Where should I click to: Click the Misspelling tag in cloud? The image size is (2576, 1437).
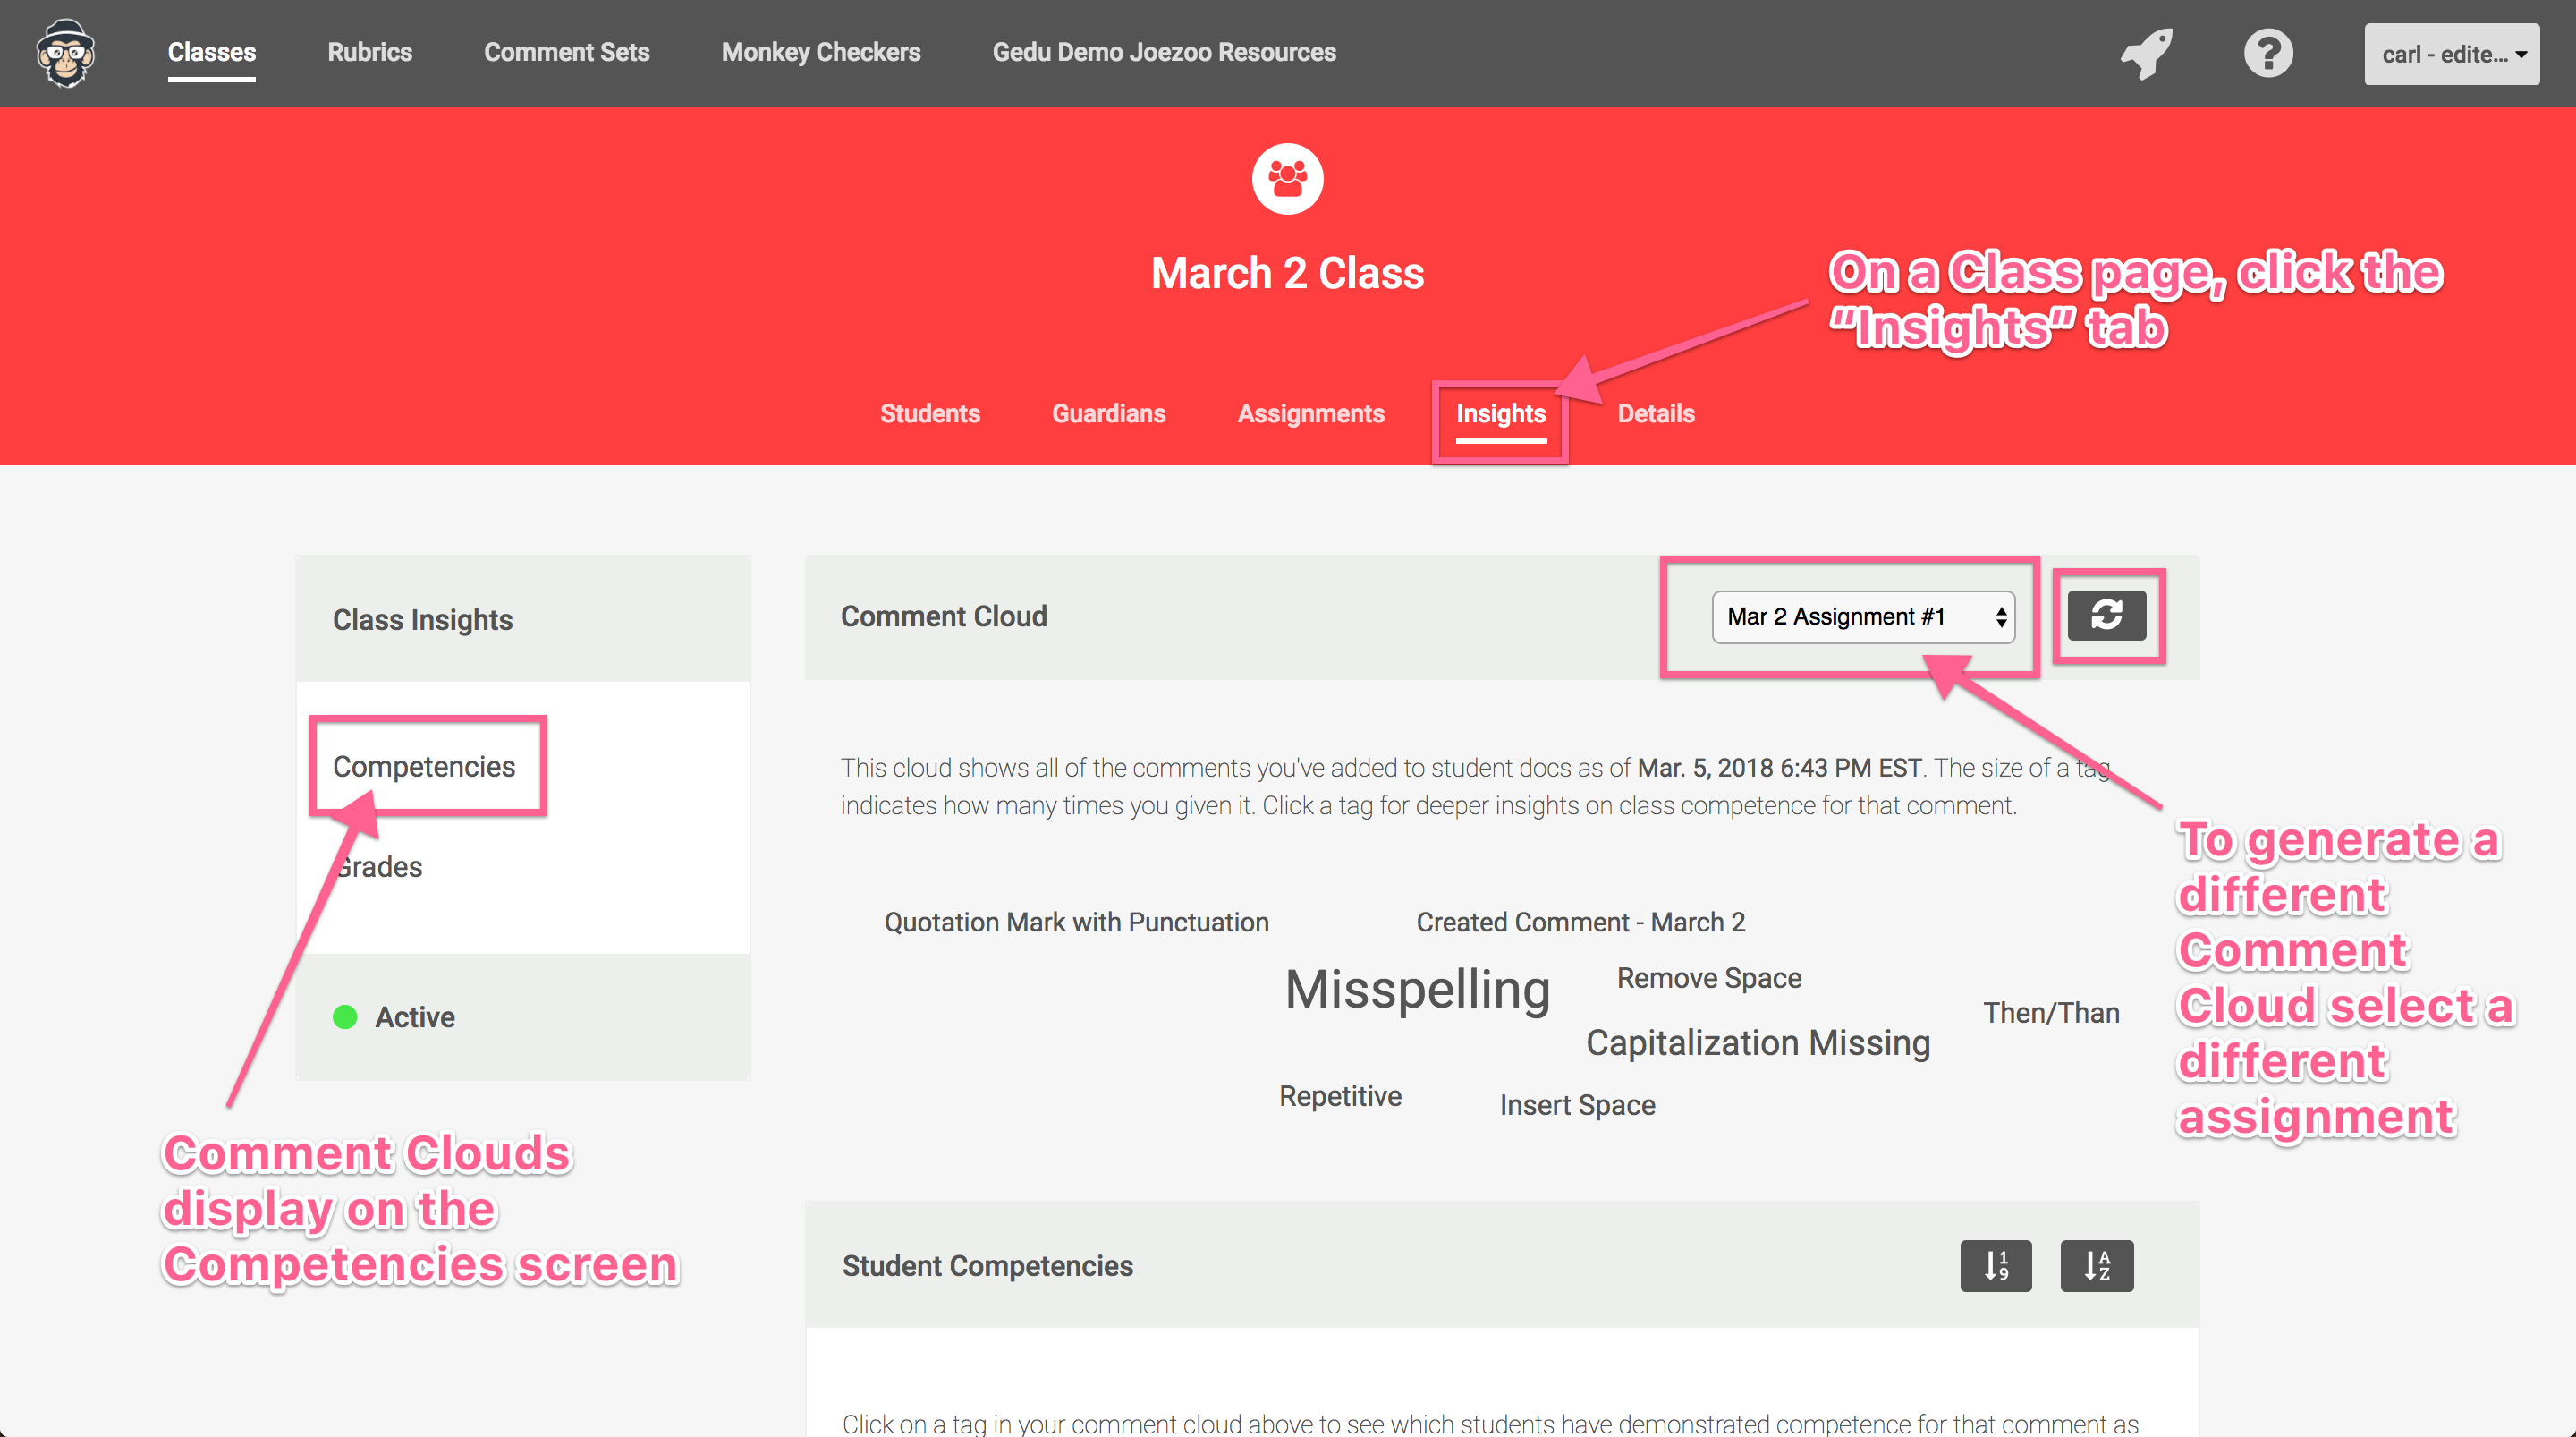tap(1417, 989)
